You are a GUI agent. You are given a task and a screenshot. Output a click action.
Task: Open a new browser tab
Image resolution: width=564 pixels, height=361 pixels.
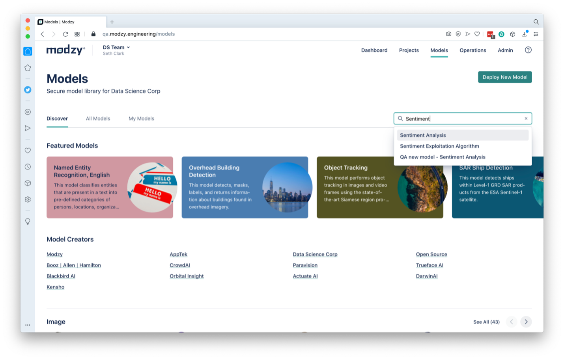pyautogui.click(x=112, y=22)
